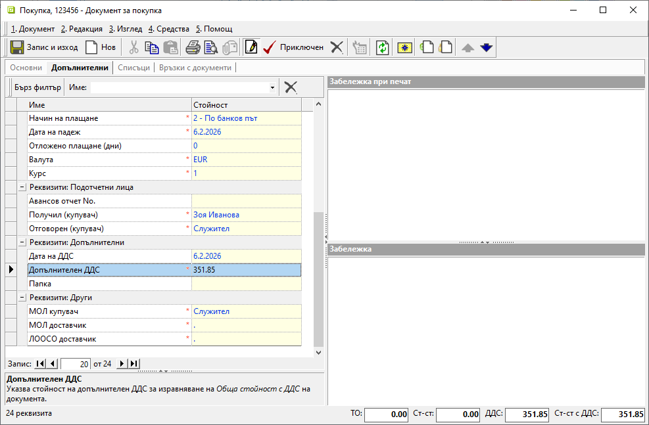This screenshot has height=425, width=649.
Task: Collapse the Реквизити: Допълнителни group
Action: point(22,242)
